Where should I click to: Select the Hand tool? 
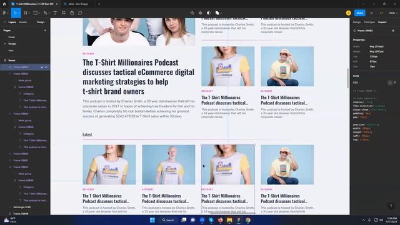tap(72, 12)
